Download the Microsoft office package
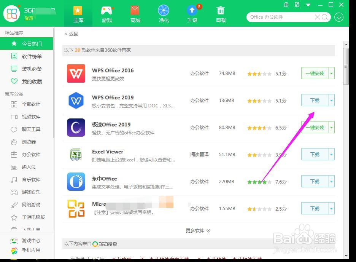 coord(315,209)
